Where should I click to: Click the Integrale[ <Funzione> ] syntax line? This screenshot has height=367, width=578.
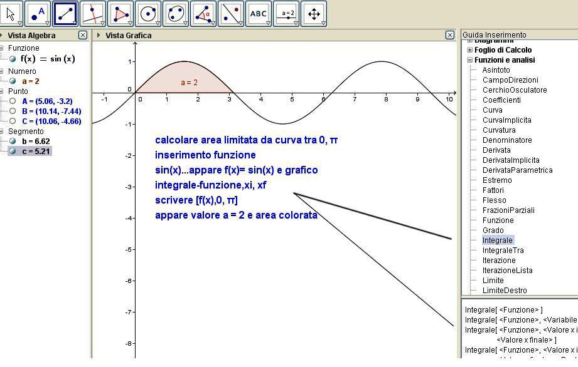[x=503, y=309]
